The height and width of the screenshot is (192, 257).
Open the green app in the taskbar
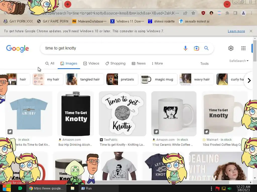pyautogui.click(x=20, y=188)
